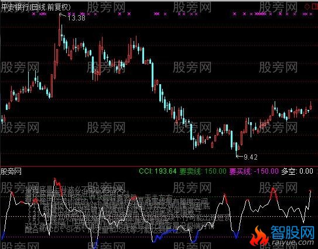Click the 要买线: -150.00 indicator value
Viewport: 318px width, 249px height.
tap(254, 171)
